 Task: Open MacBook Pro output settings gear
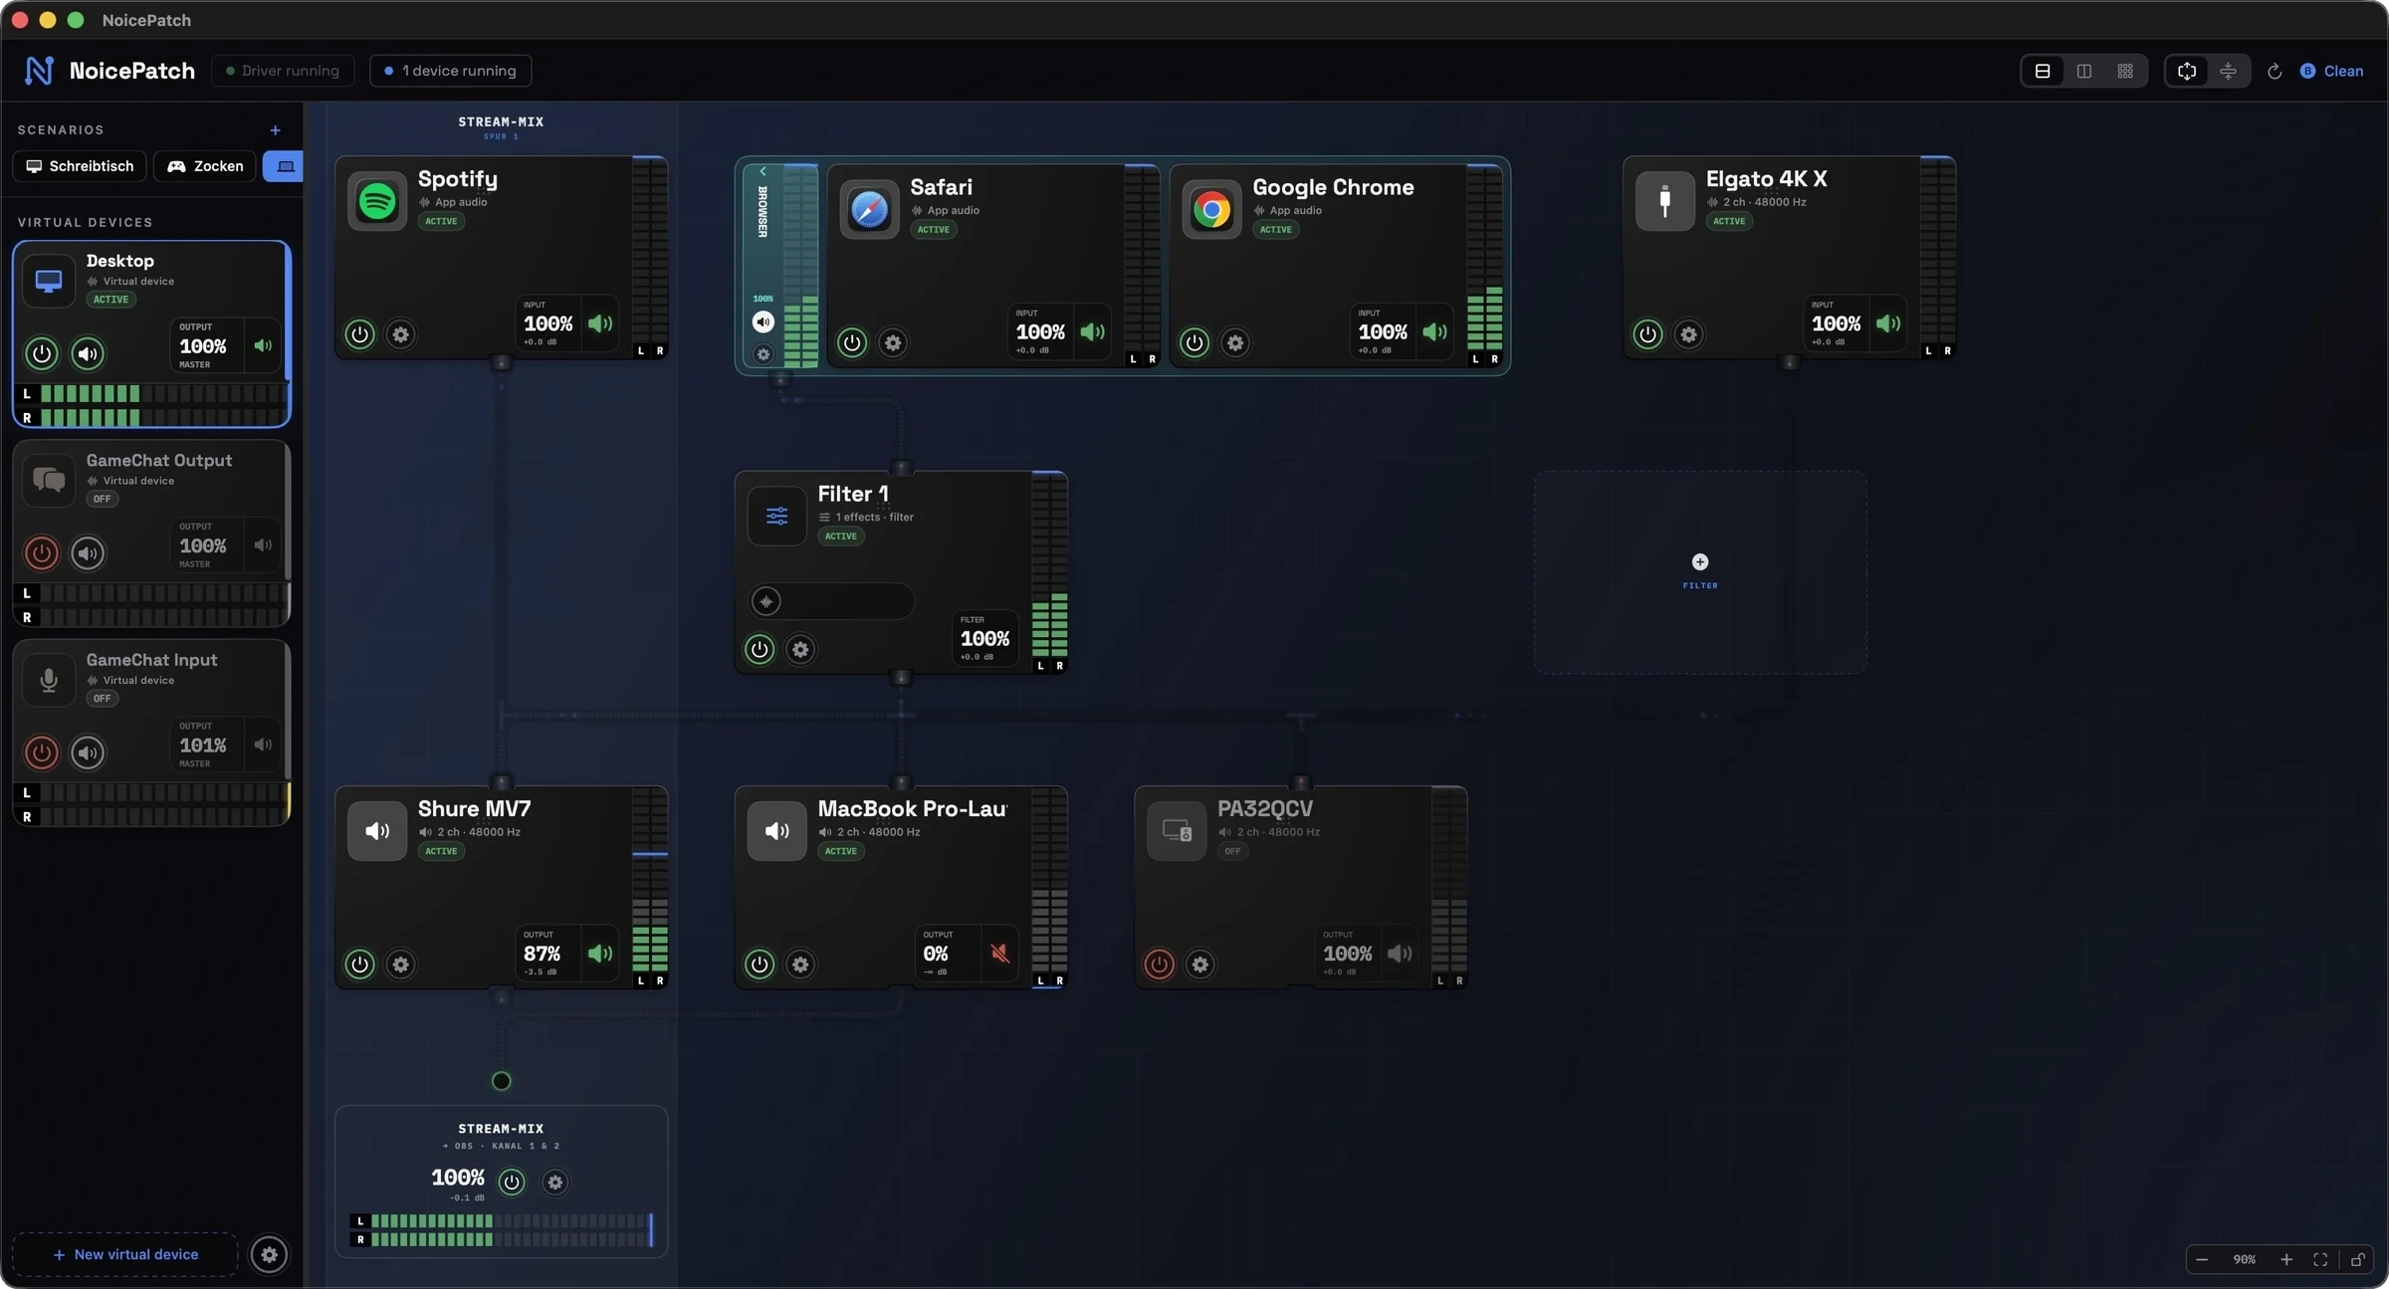click(800, 965)
